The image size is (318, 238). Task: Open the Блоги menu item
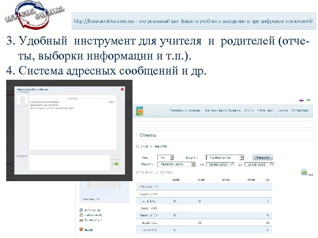point(249,111)
